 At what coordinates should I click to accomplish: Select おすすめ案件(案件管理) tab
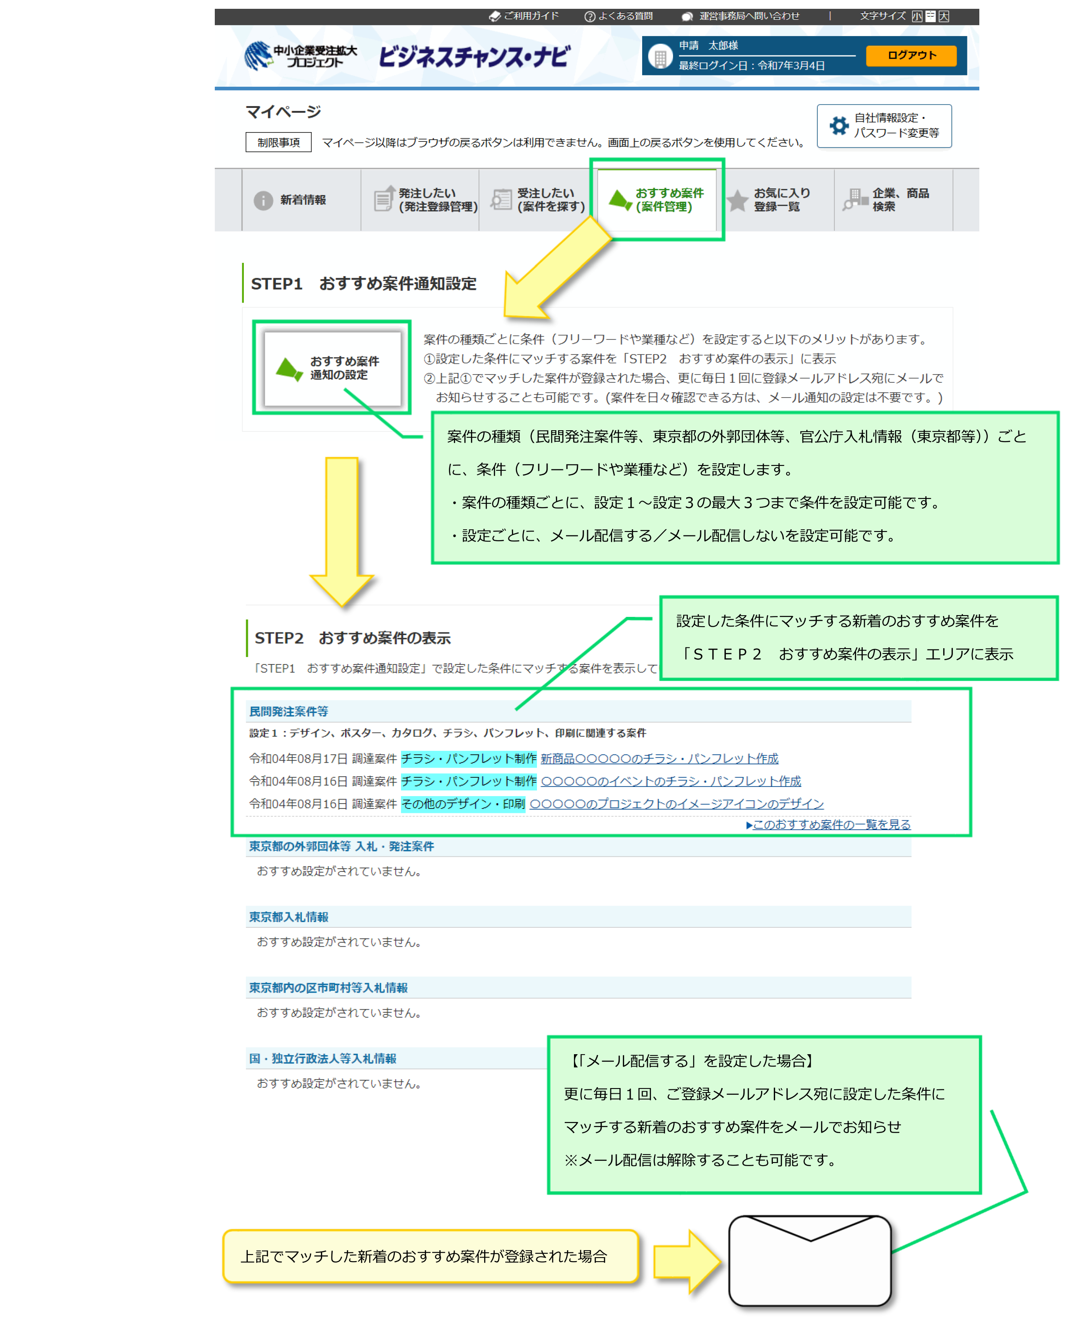(657, 199)
